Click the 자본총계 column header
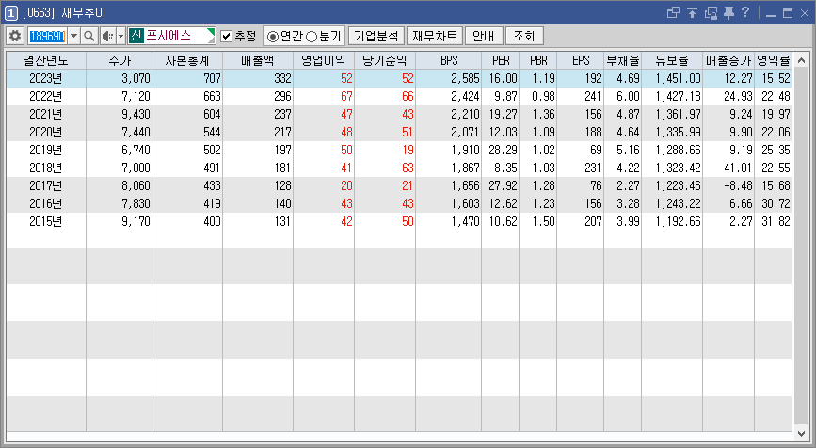 click(187, 60)
